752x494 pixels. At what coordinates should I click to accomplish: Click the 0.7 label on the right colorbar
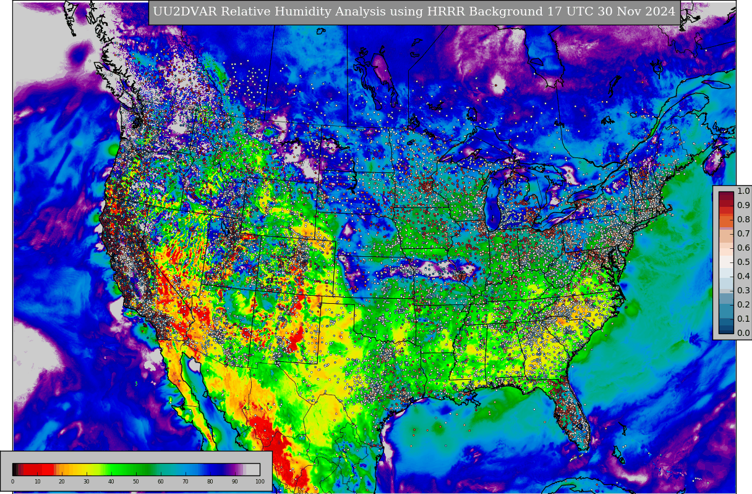tap(743, 234)
